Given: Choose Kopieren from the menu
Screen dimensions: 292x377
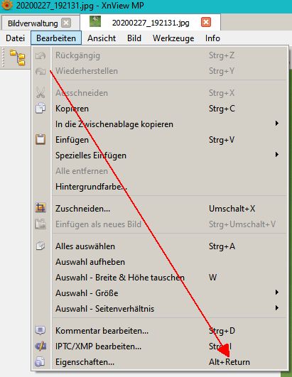Looking at the screenshot, I should tap(160, 109).
